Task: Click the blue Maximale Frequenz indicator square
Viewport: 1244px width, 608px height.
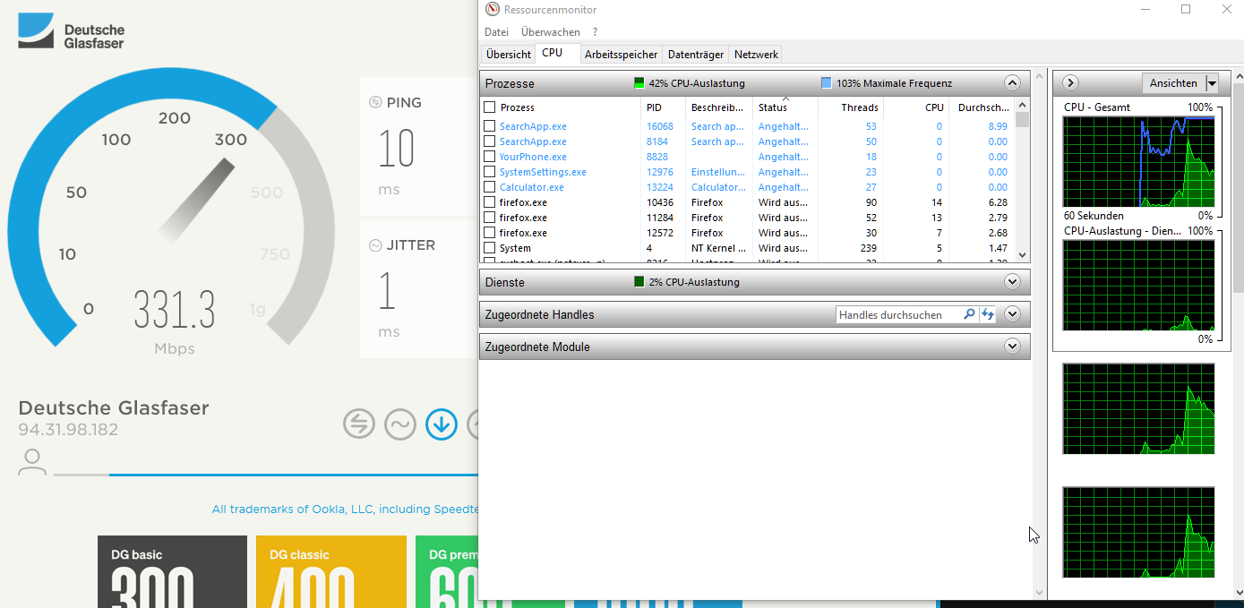Action: pos(826,83)
